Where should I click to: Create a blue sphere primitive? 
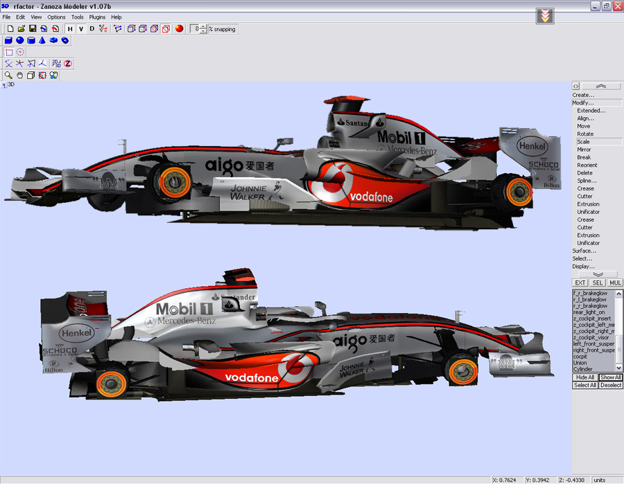click(x=19, y=40)
